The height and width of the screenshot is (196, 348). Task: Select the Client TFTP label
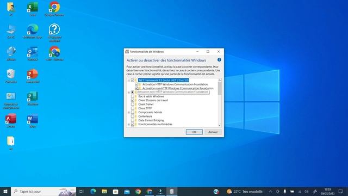pyautogui.click(x=145, y=108)
